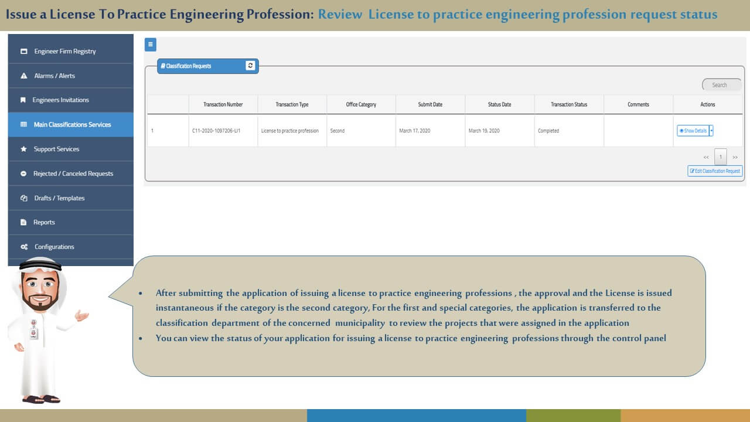The height and width of the screenshot is (422, 750).
Task: Toggle the hamburger sidebar menu button
Action: tap(150, 45)
